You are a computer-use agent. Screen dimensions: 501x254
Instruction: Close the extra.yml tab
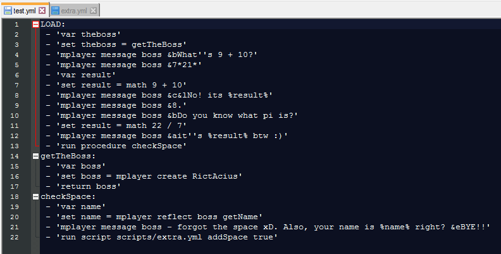pyautogui.click(x=93, y=11)
